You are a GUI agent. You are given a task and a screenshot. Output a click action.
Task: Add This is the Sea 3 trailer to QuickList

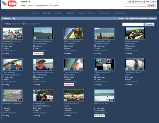click(127, 69)
